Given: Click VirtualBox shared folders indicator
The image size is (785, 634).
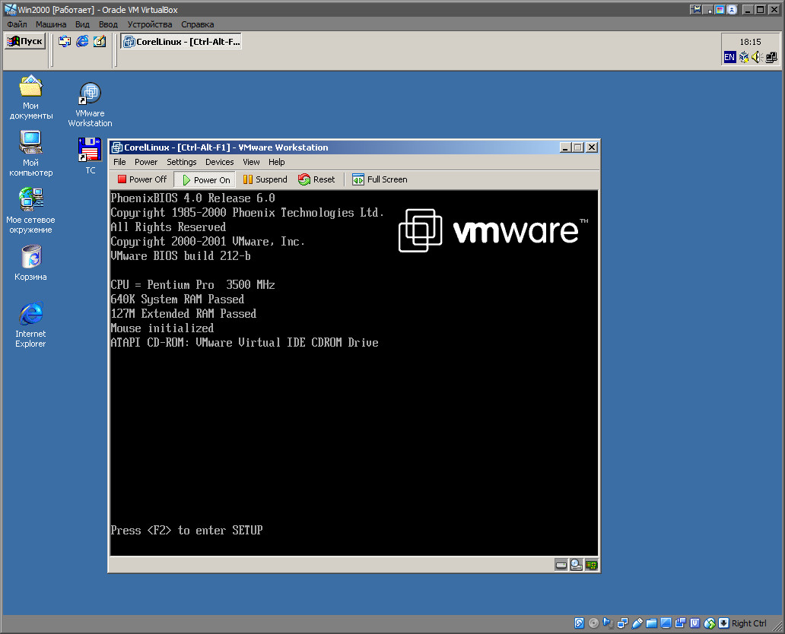Looking at the screenshot, I should (651, 623).
